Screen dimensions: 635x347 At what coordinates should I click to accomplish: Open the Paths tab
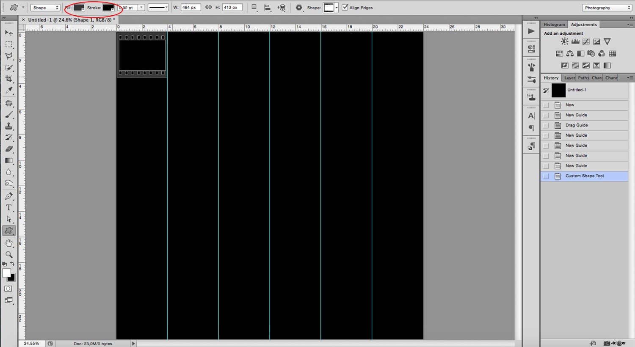pos(583,77)
